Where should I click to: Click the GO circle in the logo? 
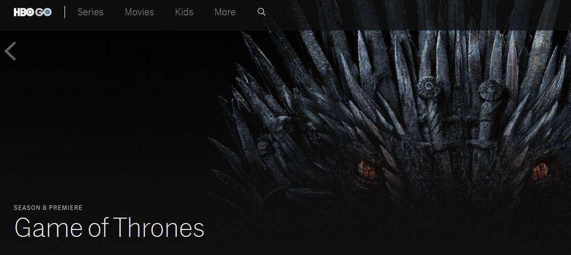tap(43, 12)
